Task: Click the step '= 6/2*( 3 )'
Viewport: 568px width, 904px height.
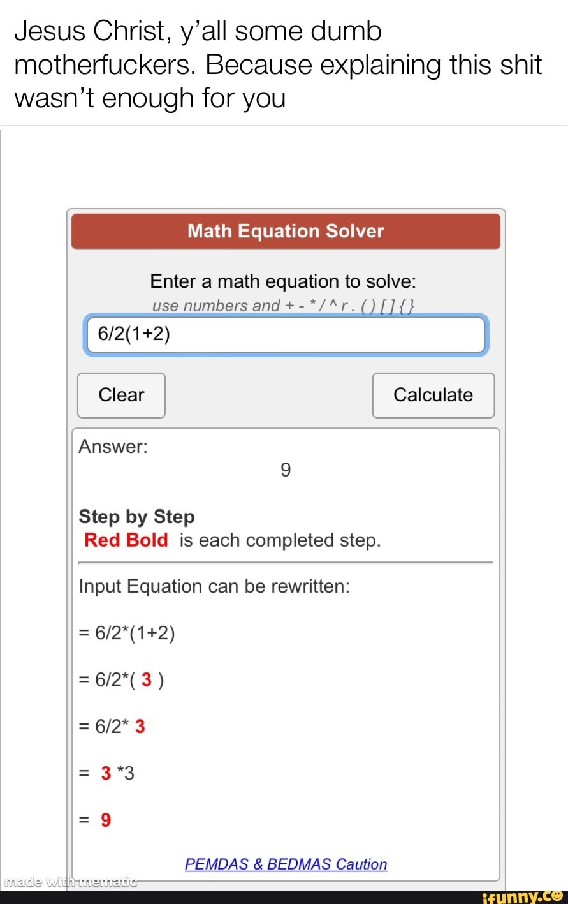Action: (122, 680)
